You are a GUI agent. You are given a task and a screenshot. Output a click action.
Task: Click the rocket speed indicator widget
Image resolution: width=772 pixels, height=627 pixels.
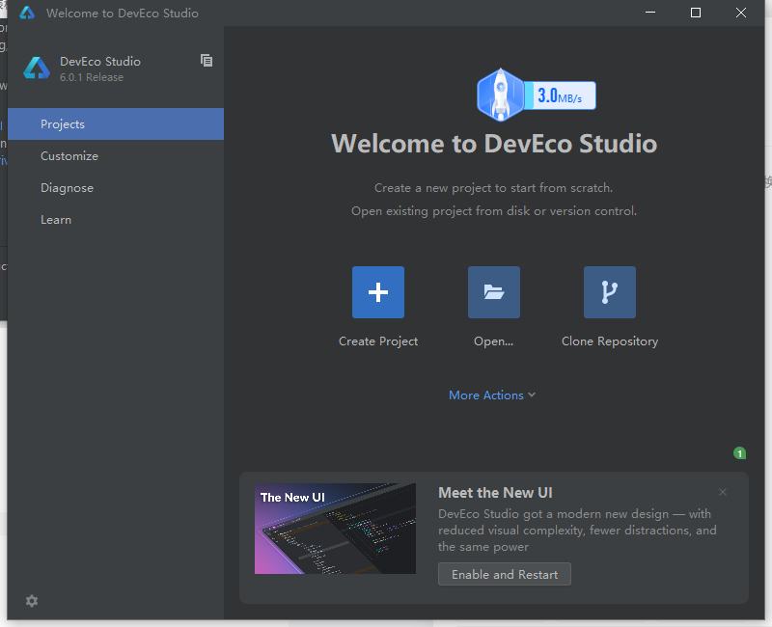coord(536,95)
